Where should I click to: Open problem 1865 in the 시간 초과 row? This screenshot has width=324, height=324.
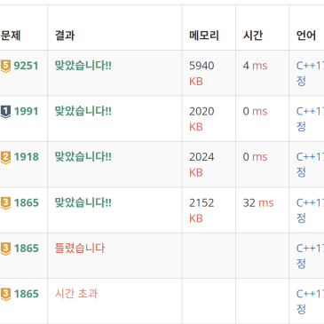point(27,294)
